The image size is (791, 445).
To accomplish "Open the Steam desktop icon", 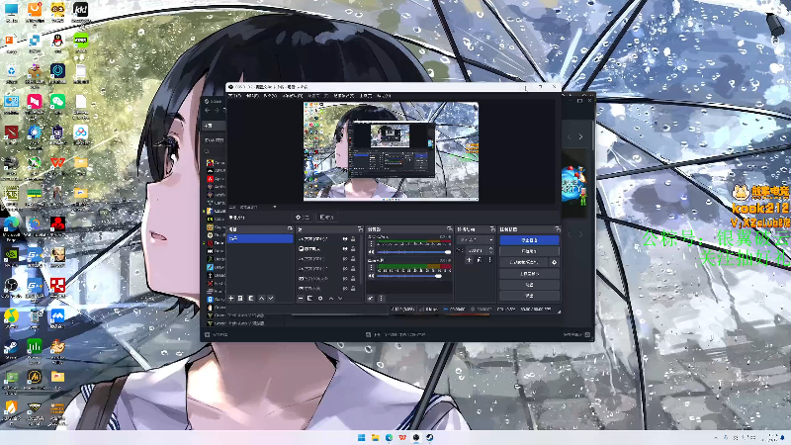I will coord(11,348).
